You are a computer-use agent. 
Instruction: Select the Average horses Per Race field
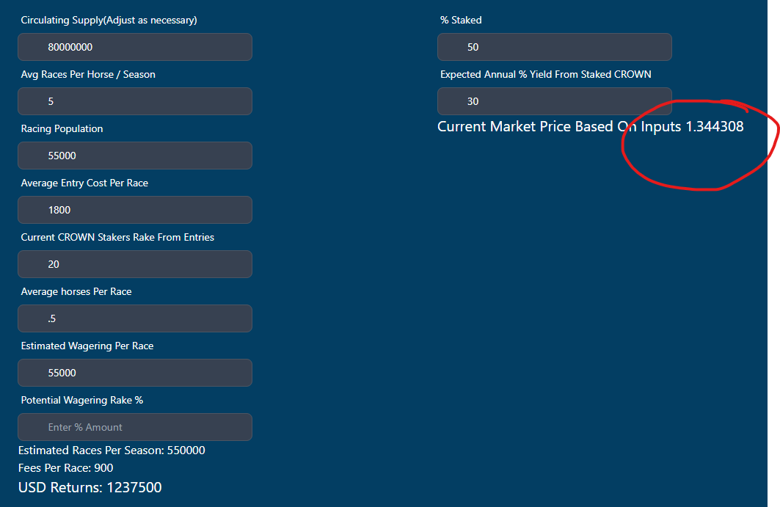coord(135,318)
